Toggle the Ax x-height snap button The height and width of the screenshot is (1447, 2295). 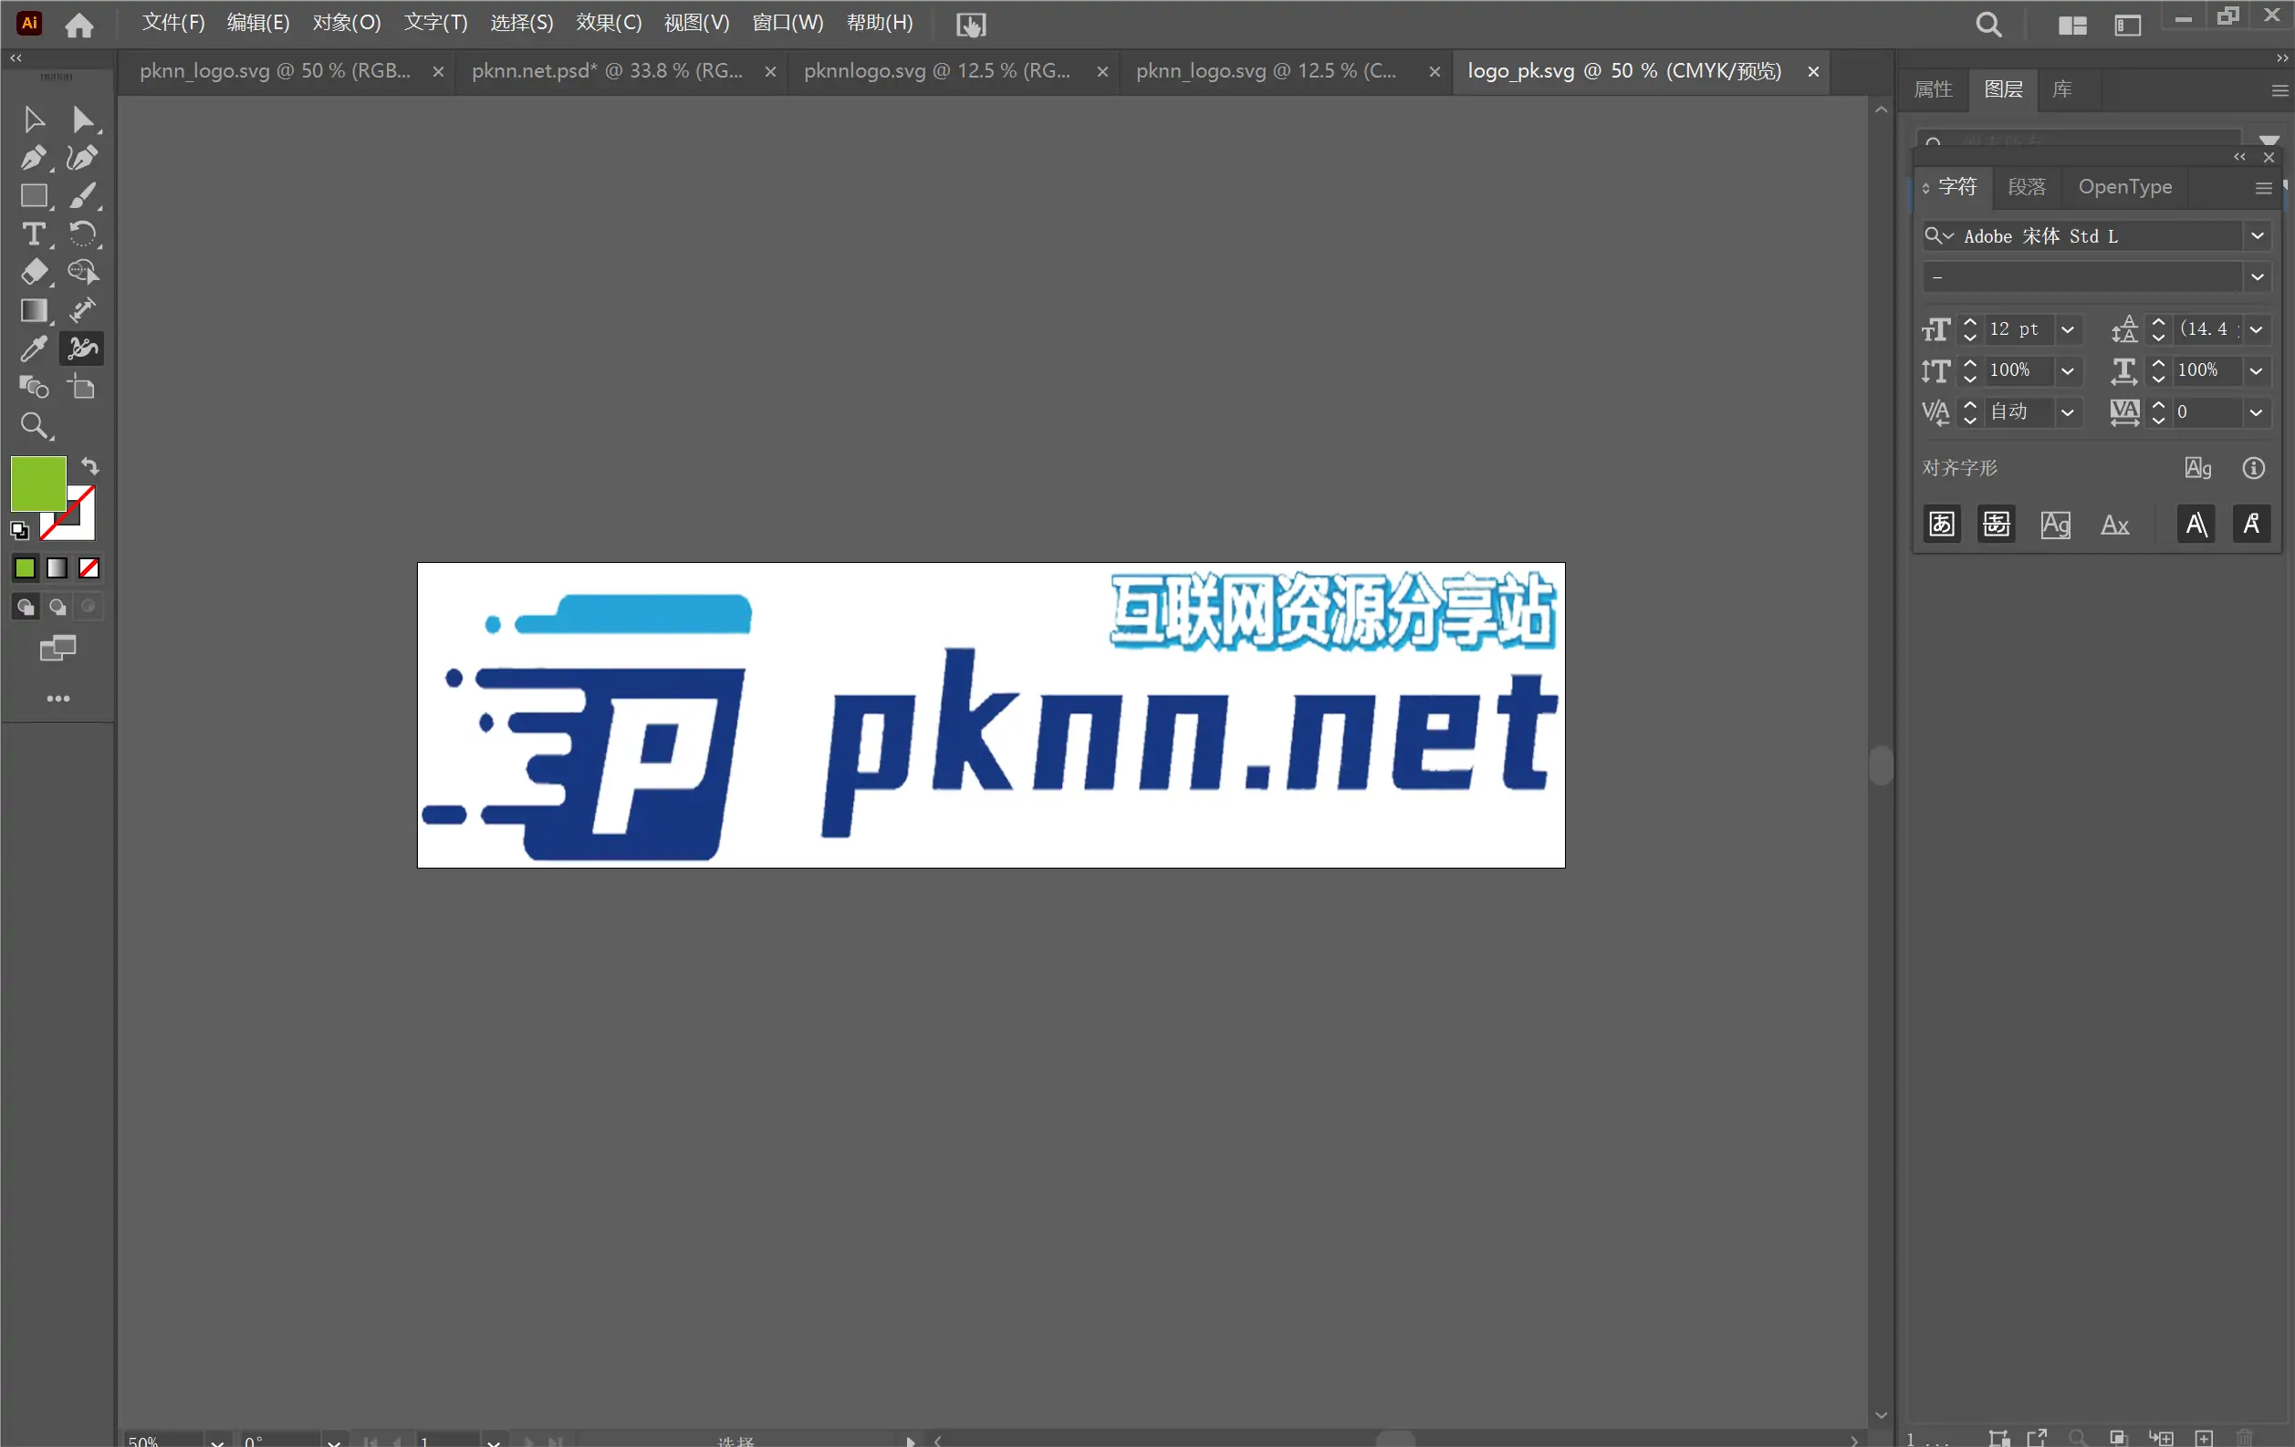pyautogui.click(x=2115, y=524)
